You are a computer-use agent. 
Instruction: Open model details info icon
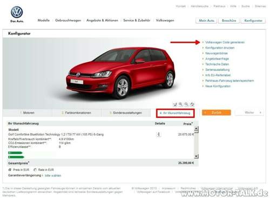pyautogui.click(x=159, y=134)
